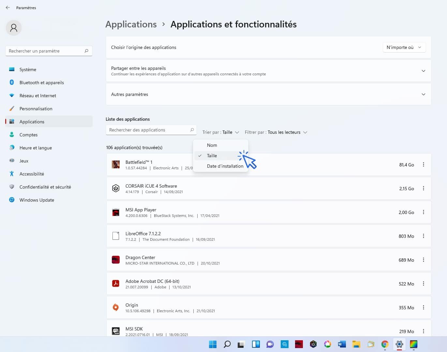Click the Origin orange app icon
447x352 pixels.
click(116, 307)
